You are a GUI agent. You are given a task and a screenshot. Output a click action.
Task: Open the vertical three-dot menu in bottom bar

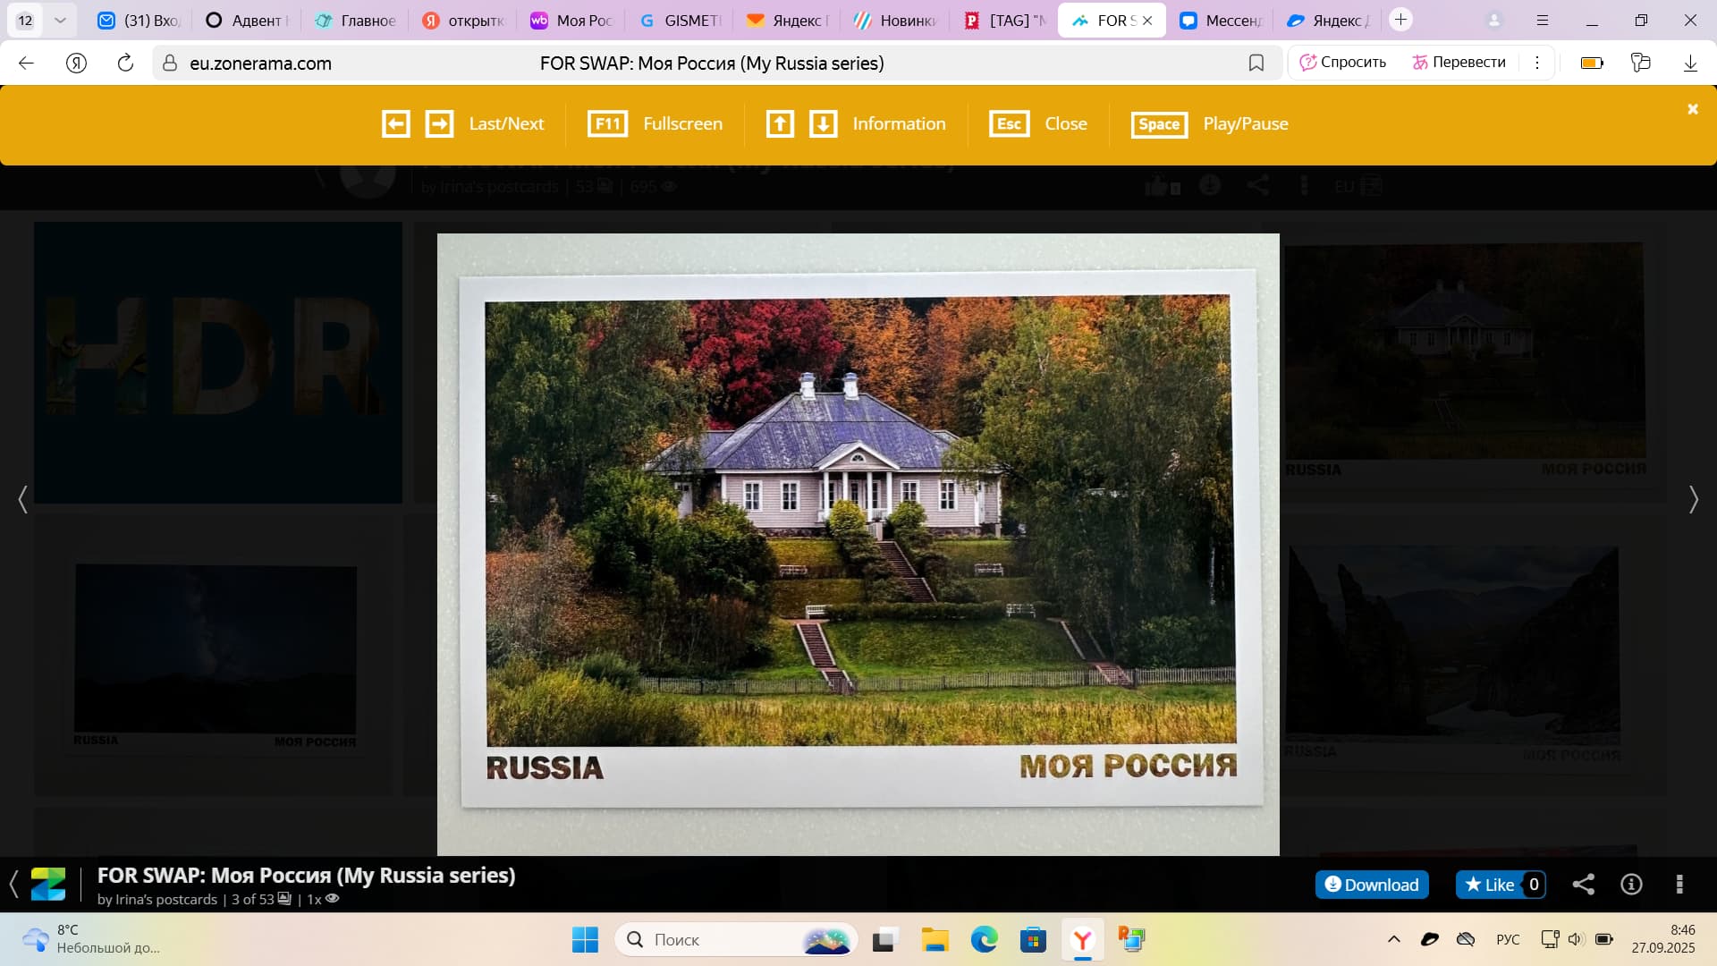[1679, 885]
